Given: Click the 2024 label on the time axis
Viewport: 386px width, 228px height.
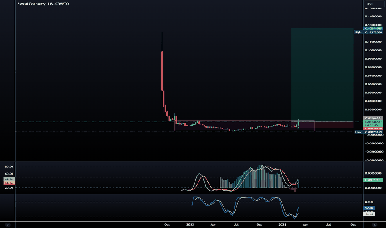Looking at the screenshot, I should (x=282, y=225).
